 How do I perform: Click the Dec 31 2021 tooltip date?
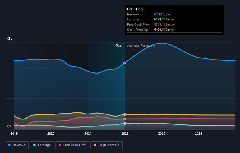136,9
